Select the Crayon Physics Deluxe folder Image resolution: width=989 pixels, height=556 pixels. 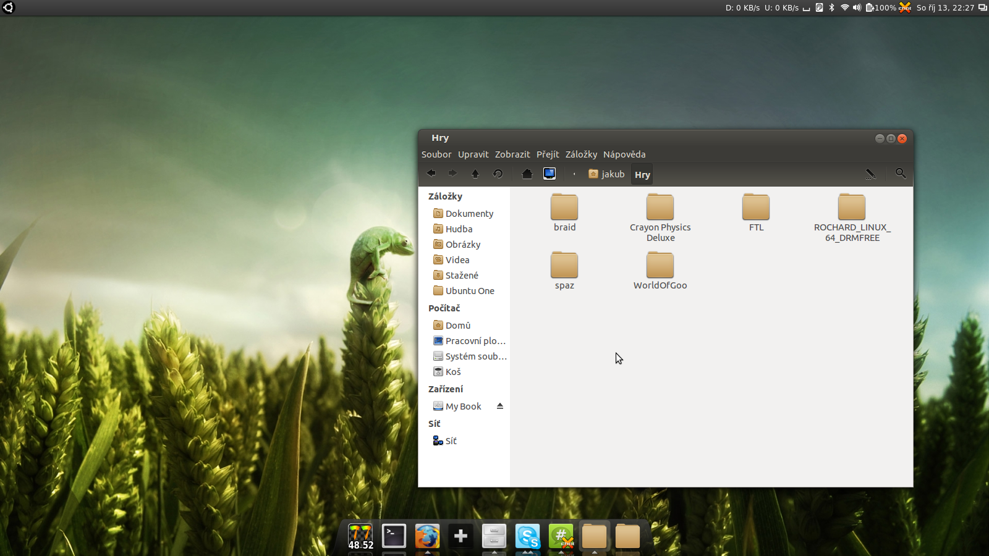660,217
